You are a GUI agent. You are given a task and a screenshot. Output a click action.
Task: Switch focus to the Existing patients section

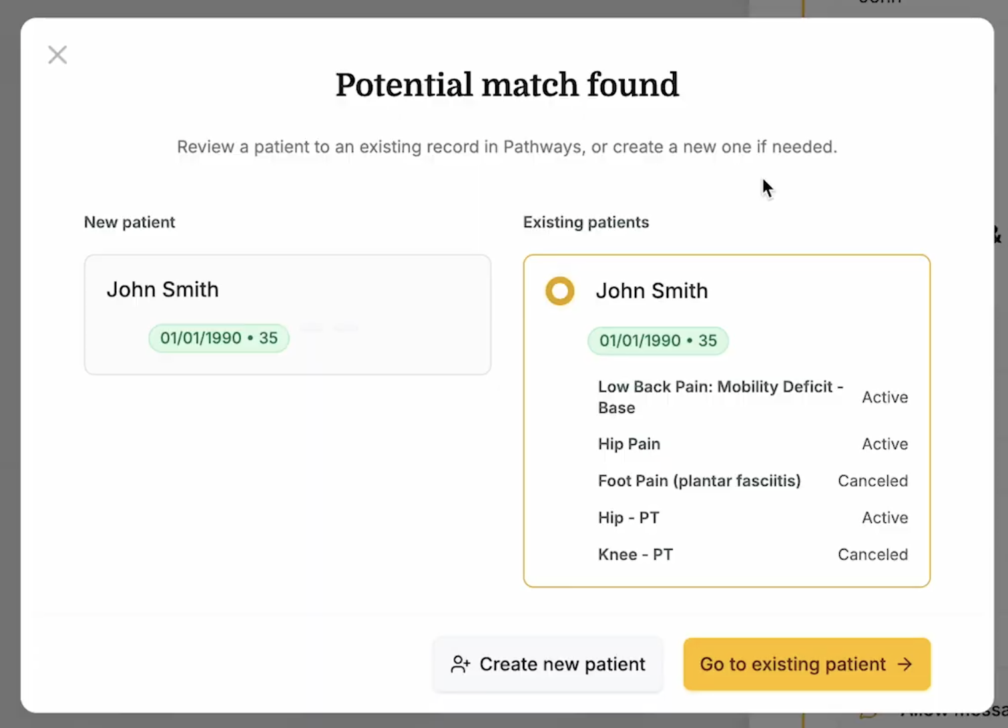click(585, 222)
